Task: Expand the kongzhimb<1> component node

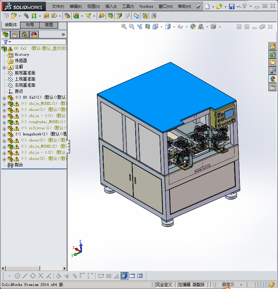Action: pyautogui.click(x=4, y=135)
